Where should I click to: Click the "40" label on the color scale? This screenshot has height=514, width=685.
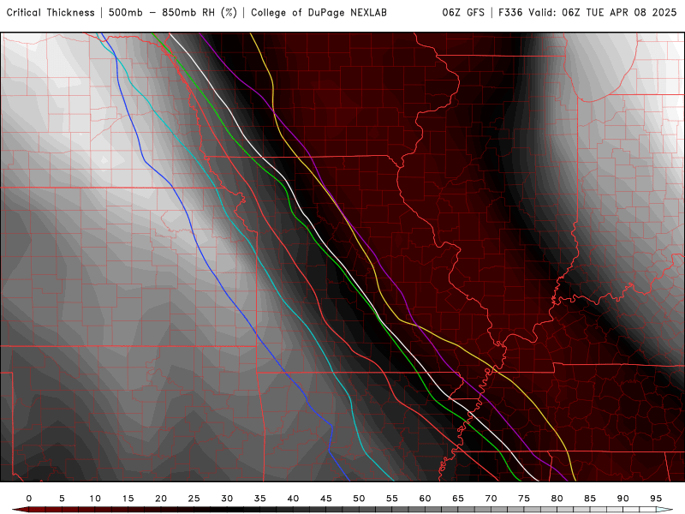point(293,499)
